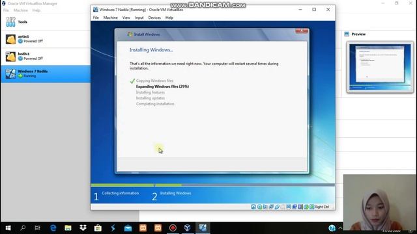This screenshot has height=234, width=417.
Task: Click the Install Windows title icon
Action: (x=130, y=34)
